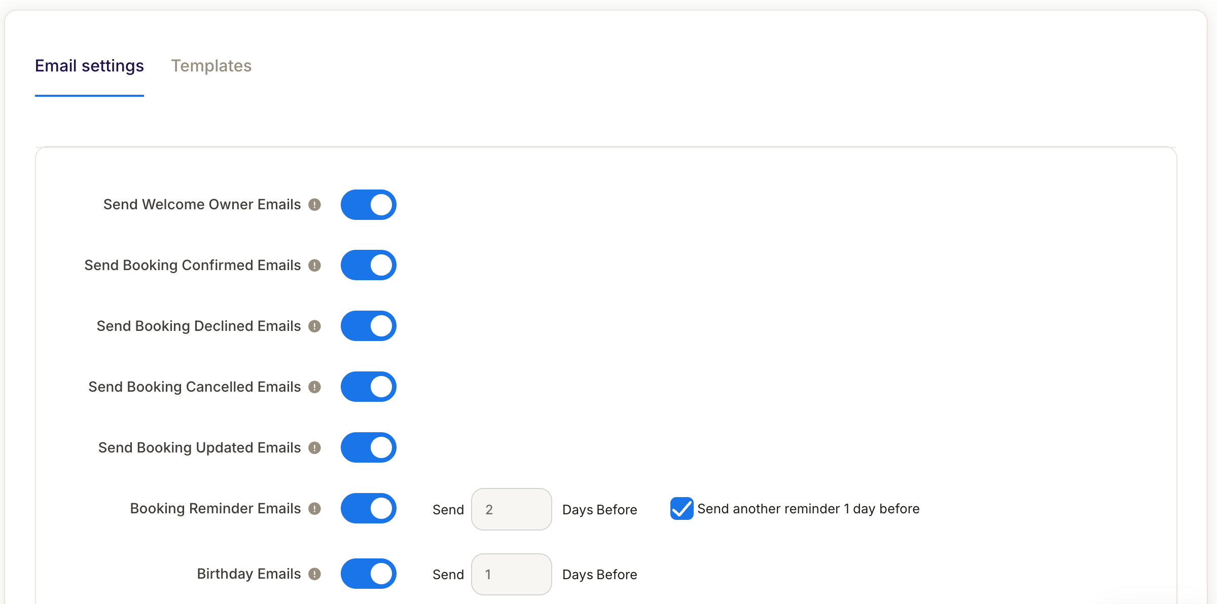The image size is (1217, 604).
Task: Click info icon beside Send Booking Declined Emails
Action: 314,326
